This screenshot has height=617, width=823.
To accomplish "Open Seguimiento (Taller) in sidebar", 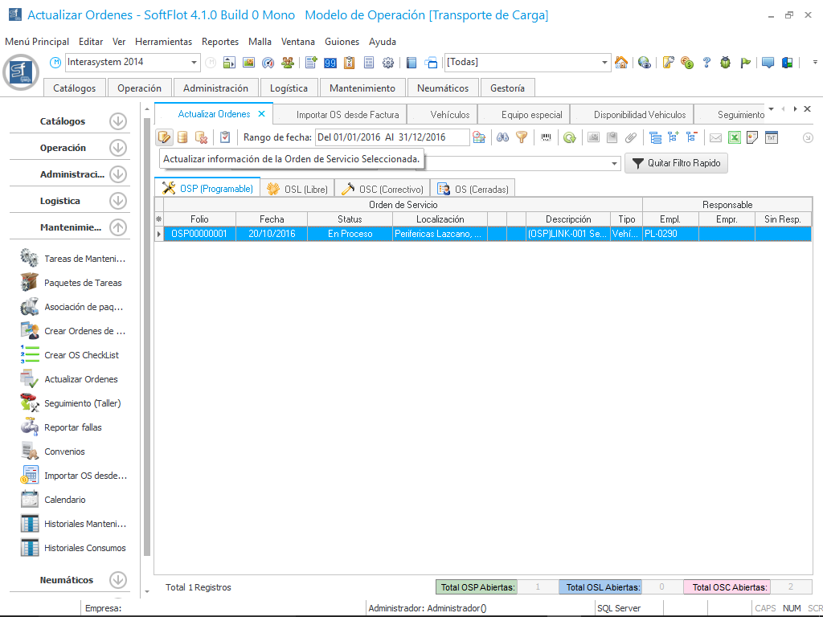I will click(82, 403).
